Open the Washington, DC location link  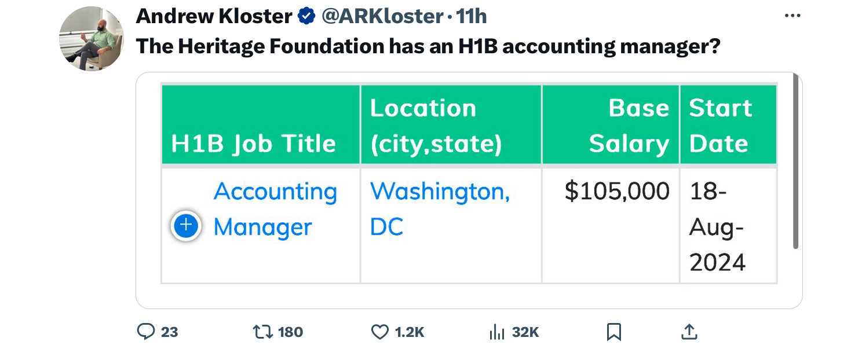(x=440, y=209)
